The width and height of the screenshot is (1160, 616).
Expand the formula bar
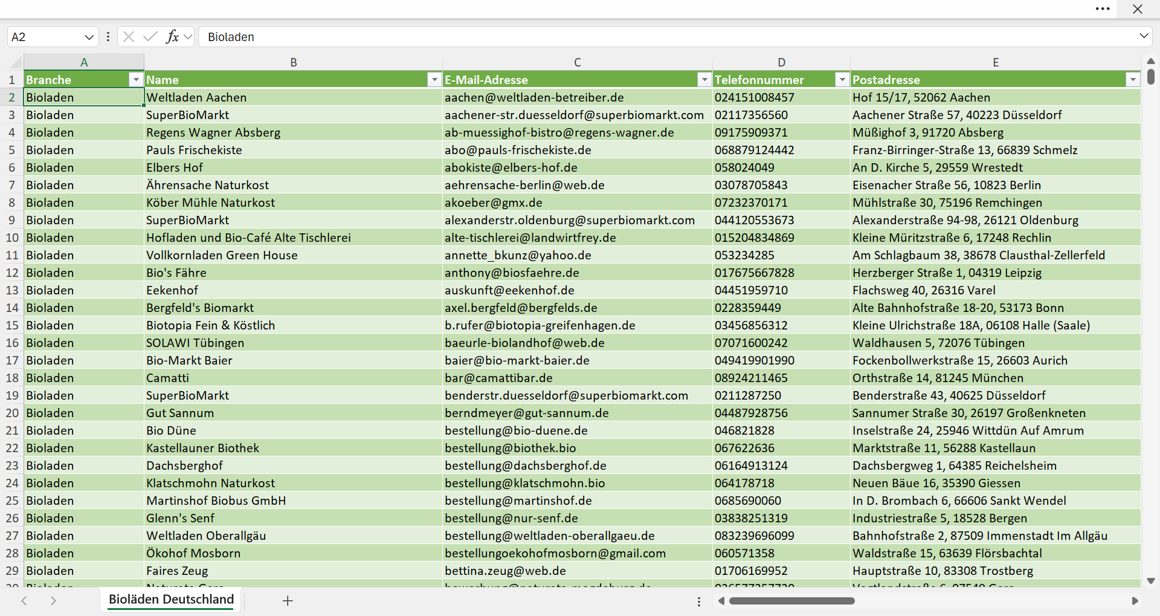click(x=1144, y=36)
